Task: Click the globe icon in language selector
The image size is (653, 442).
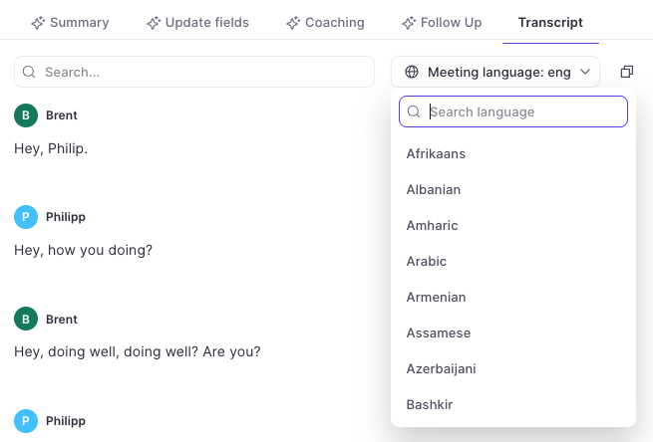Action: click(x=412, y=72)
